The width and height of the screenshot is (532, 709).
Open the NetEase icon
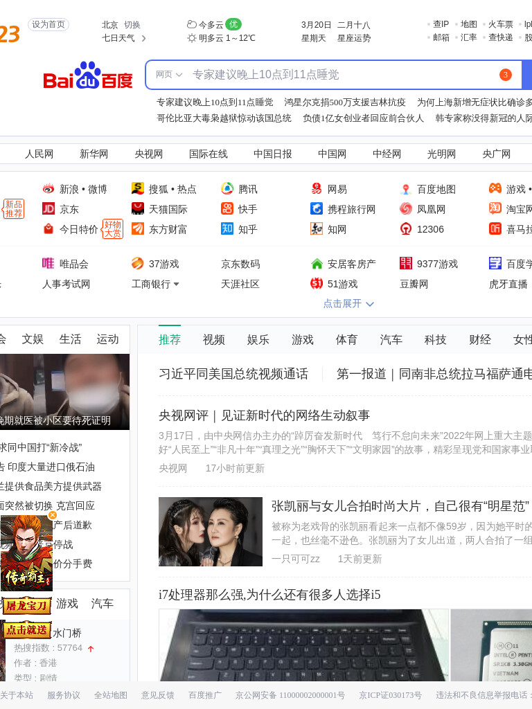pyautogui.click(x=316, y=188)
